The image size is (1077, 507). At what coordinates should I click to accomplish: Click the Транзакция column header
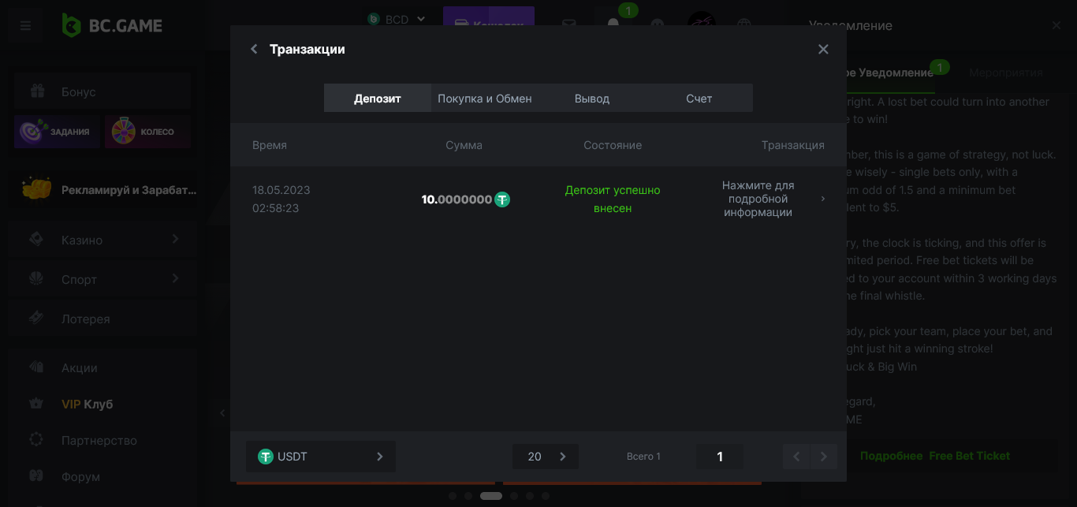(x=793, y=145)
